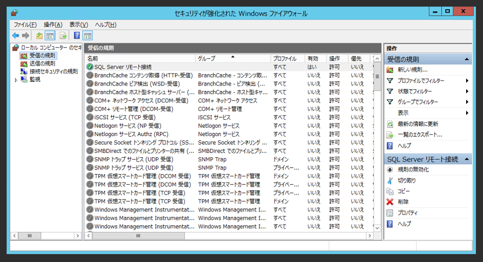
Task: Select 受信の規則 in the tree
Action: coord(42,55)
